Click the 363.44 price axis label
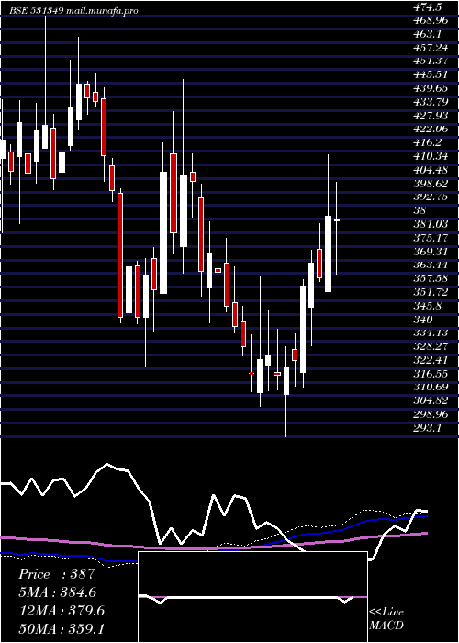 (x=431, y=265)
